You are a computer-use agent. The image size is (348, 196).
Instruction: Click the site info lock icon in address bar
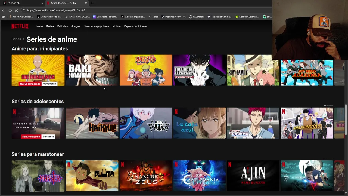[24, 10]
